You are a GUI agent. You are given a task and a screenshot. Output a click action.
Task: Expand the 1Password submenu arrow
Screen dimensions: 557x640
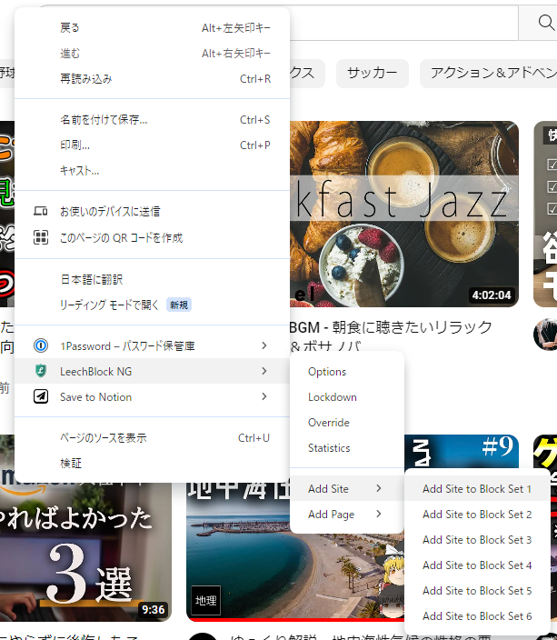264,345
